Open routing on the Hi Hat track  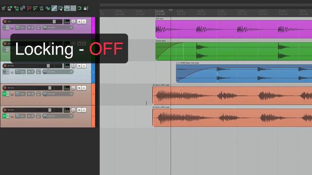(67, 66)
